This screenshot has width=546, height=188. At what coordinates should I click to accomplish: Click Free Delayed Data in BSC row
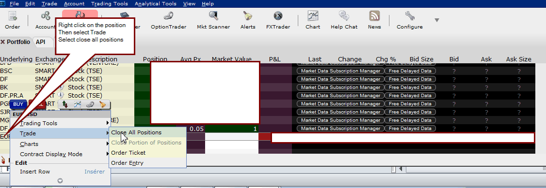pos(410,71)
